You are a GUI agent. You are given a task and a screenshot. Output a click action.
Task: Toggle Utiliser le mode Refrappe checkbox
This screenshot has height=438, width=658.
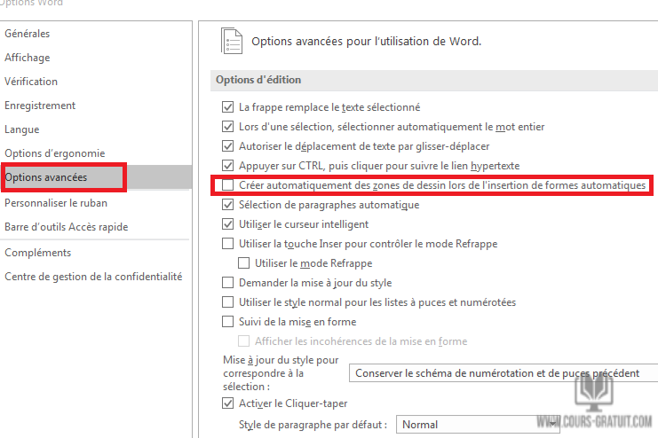pos(244,263)
